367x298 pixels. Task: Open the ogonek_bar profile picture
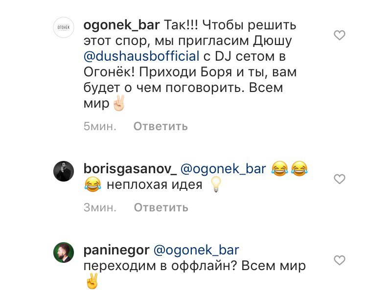click(x=64, y=27)
